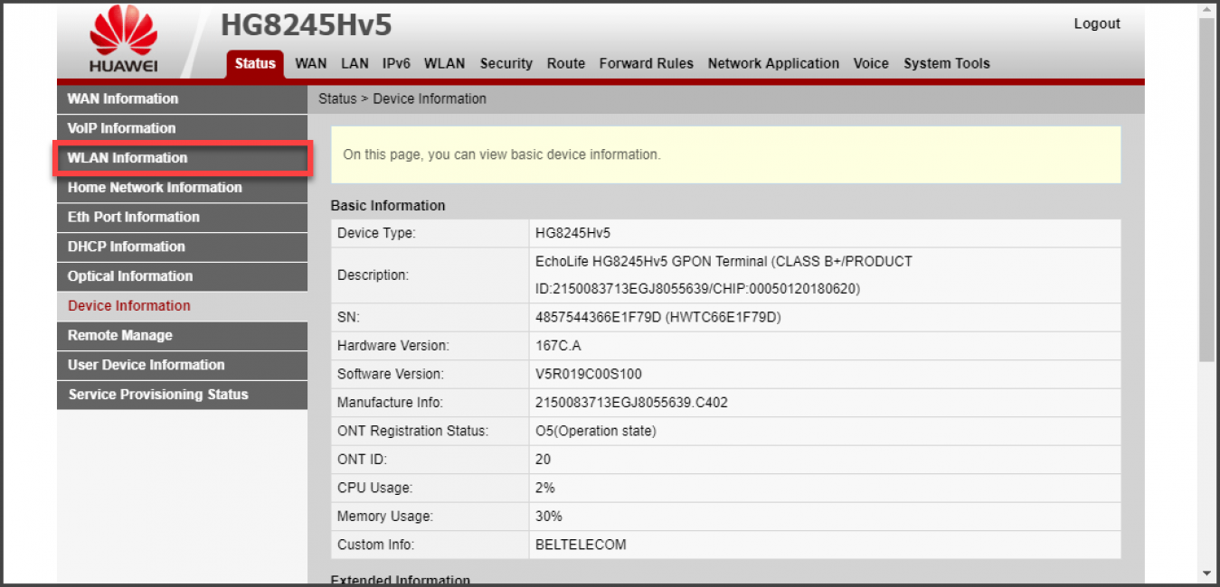
Task: Open the Forward Rules tab
Action: [646, 63]
